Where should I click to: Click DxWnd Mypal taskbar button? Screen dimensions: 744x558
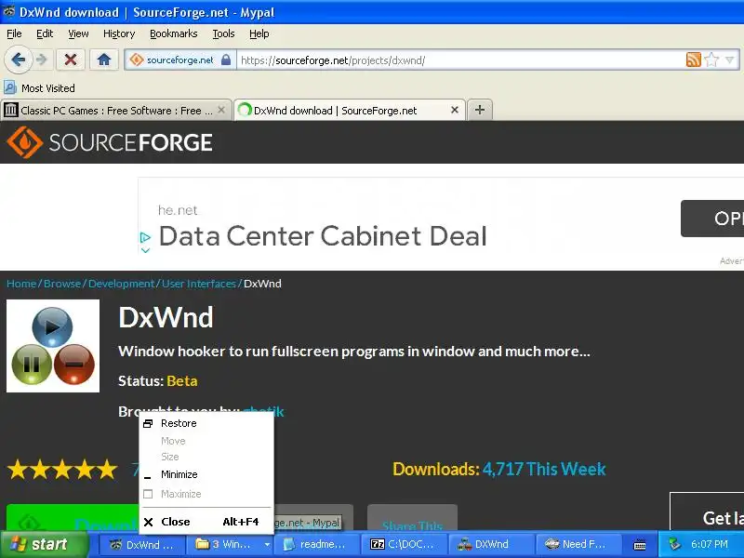142,545
